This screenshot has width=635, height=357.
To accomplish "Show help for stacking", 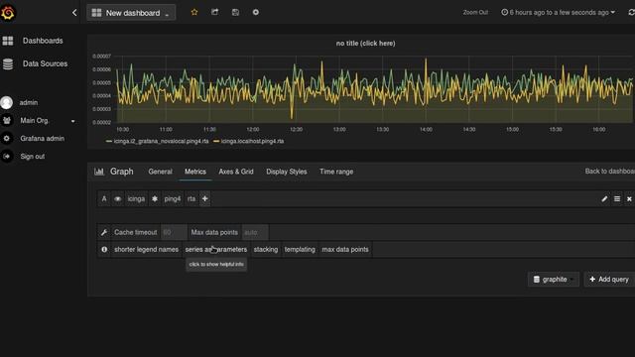I will 266,249.
